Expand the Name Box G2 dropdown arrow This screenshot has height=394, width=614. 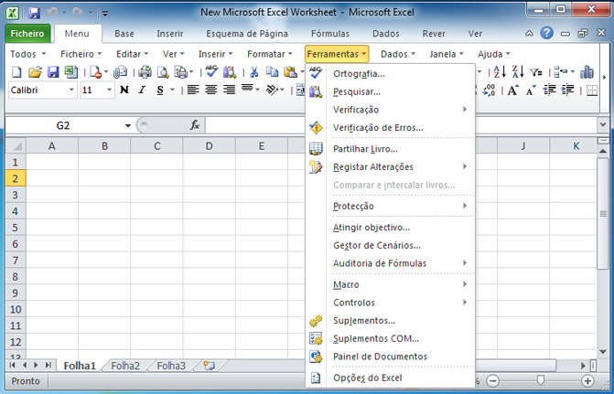128,125
